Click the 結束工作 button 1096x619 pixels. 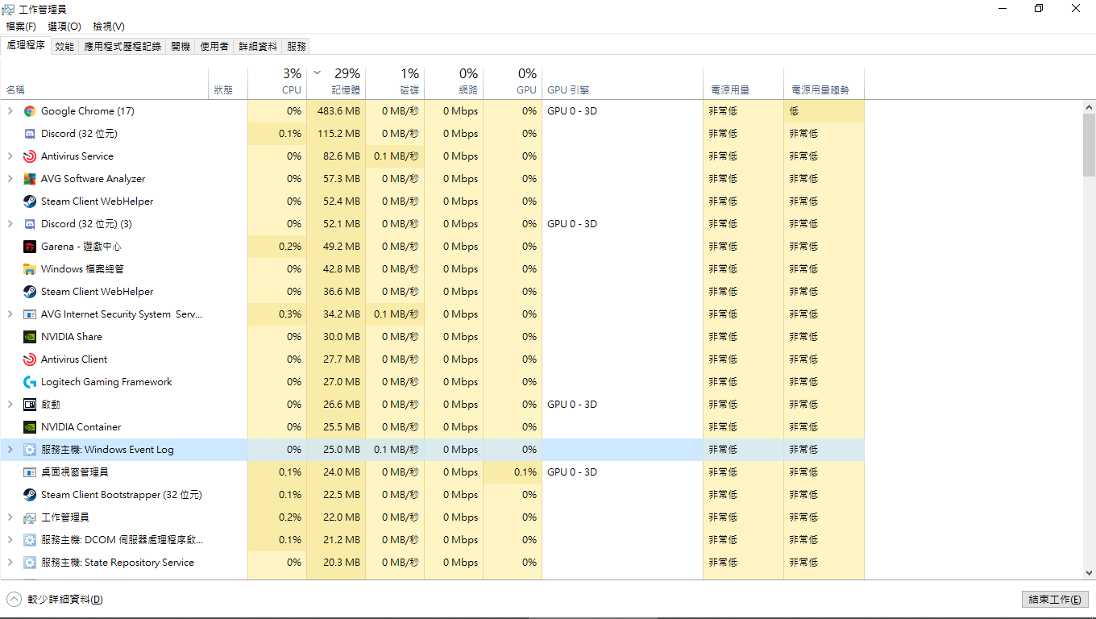(1055, 599)
